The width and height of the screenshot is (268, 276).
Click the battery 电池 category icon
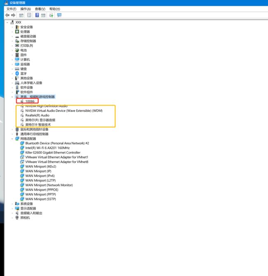[x=17, y=50]
